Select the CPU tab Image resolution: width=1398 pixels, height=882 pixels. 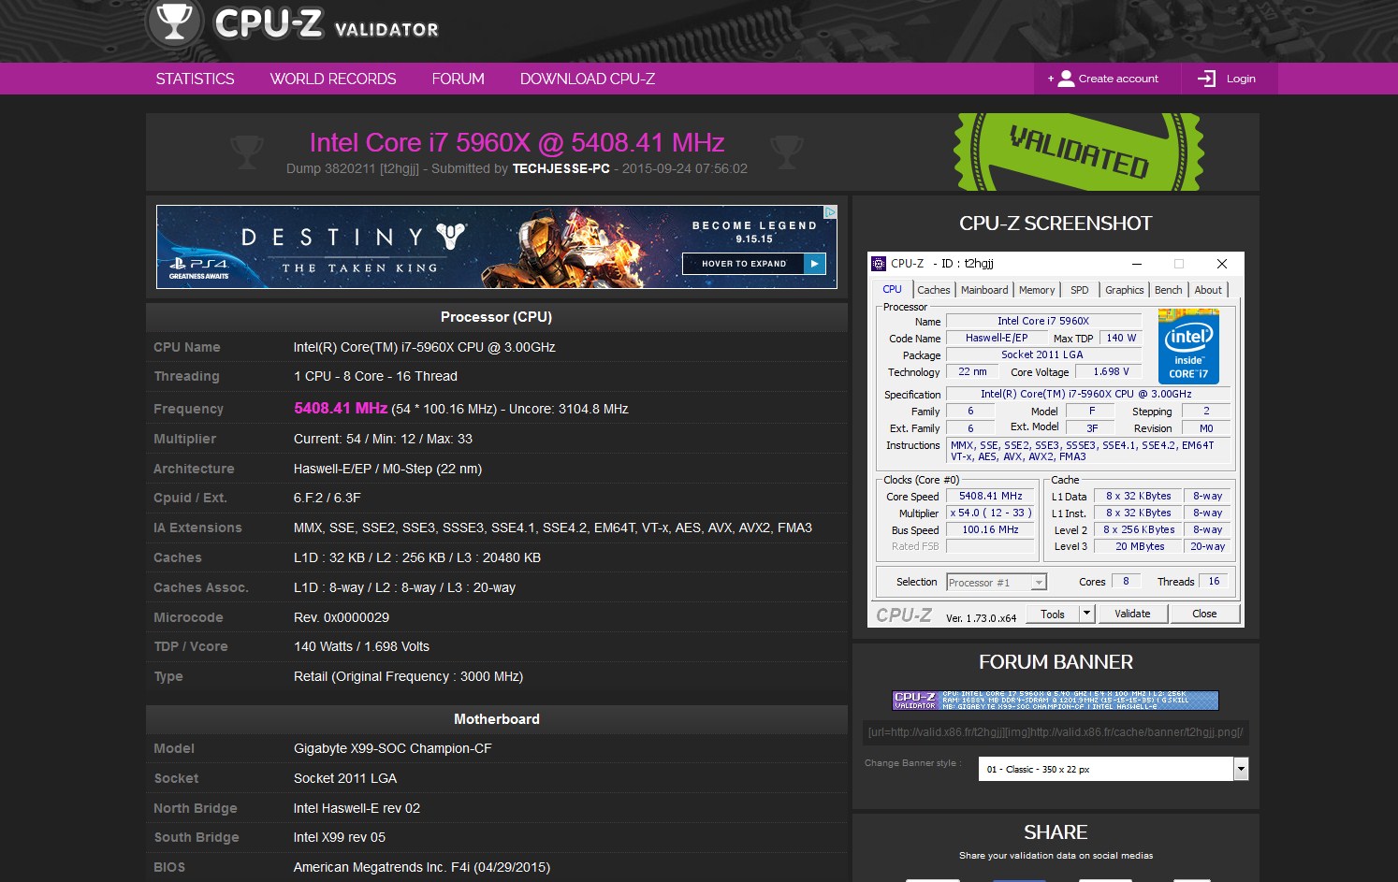893,290
